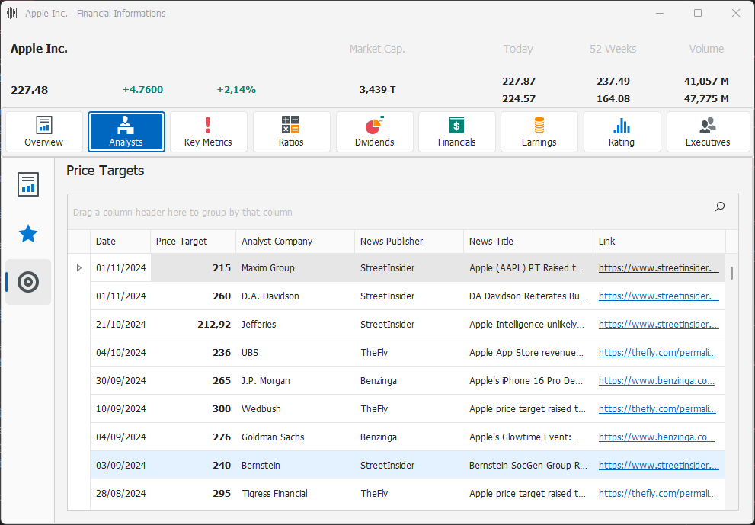Open the UBS thefly link
Image resolution: width=755 pixels, height=525 pixels.
coord(657,353)
